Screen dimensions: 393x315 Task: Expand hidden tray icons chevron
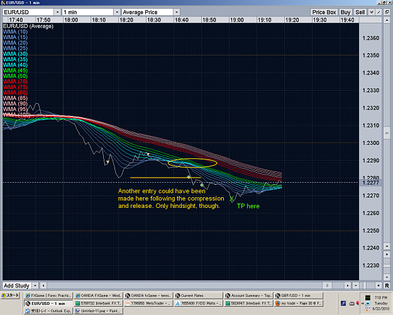(x=362, y=304)
